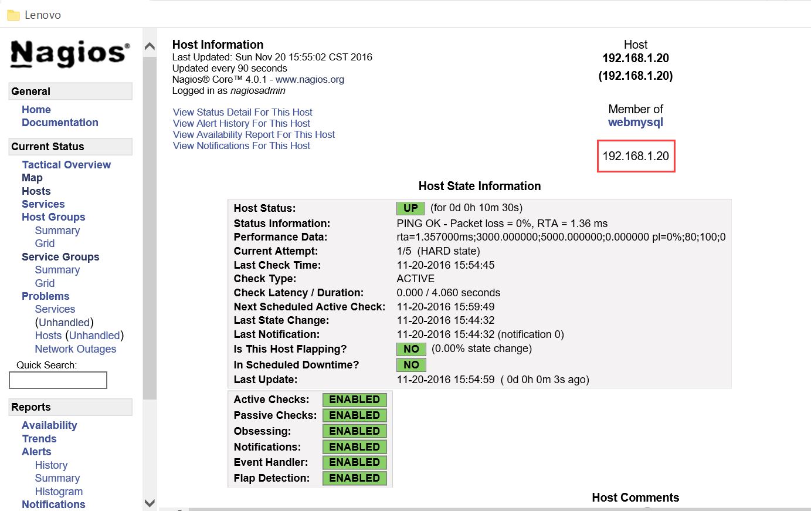
Task: Open Grid under Service Groups
Action: [x=45, y=283]
